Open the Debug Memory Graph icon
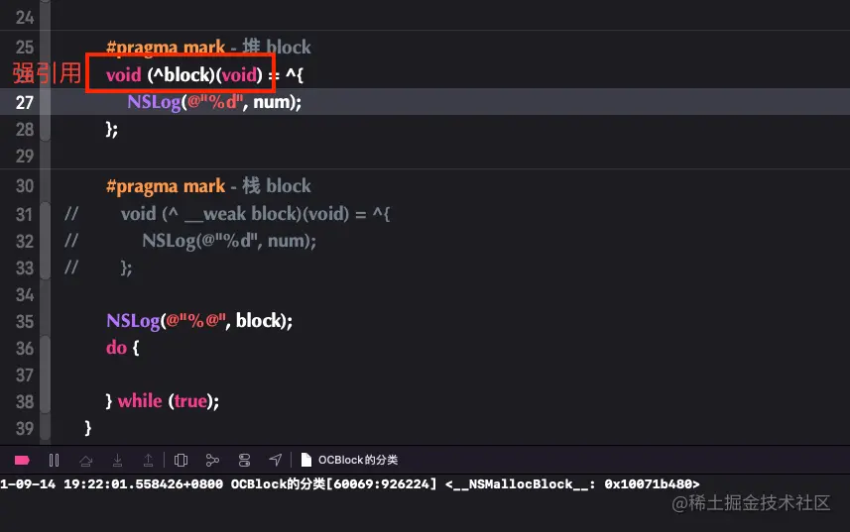850x532 pixels. (212, 460)
